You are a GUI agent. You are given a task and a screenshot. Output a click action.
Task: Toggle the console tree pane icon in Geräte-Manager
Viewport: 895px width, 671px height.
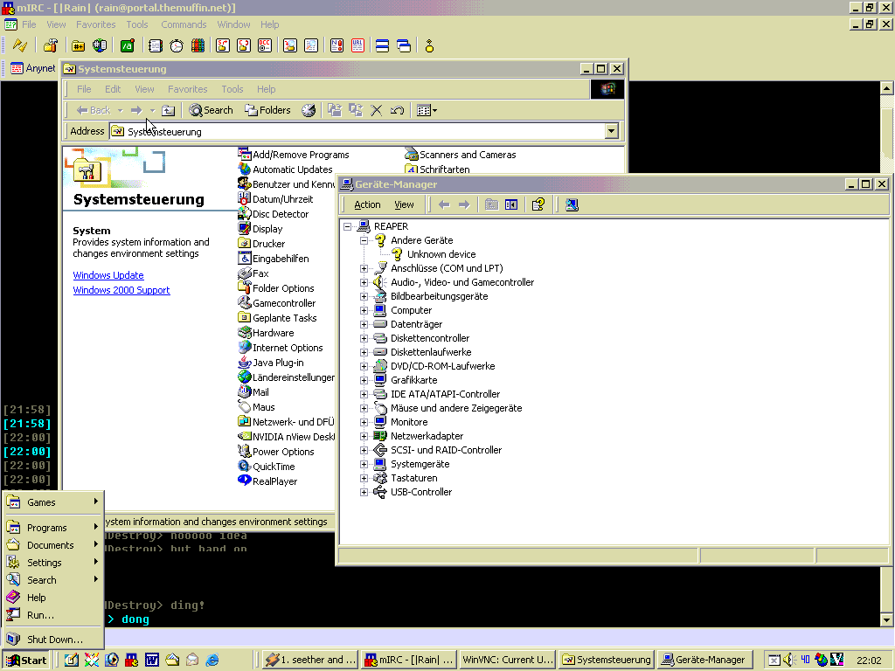pyautogui.click(x=511, y=204)
